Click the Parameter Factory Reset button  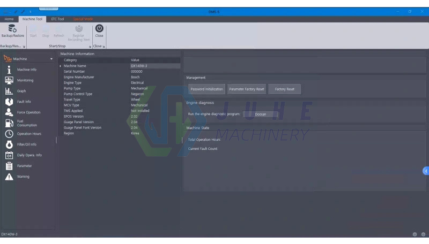point(247,89)
